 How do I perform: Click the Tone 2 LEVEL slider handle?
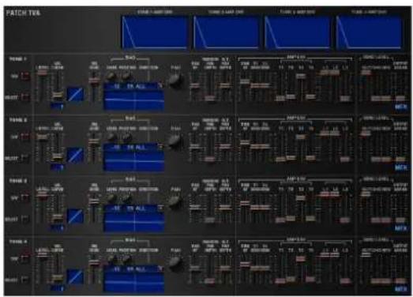tap(42, 137)
